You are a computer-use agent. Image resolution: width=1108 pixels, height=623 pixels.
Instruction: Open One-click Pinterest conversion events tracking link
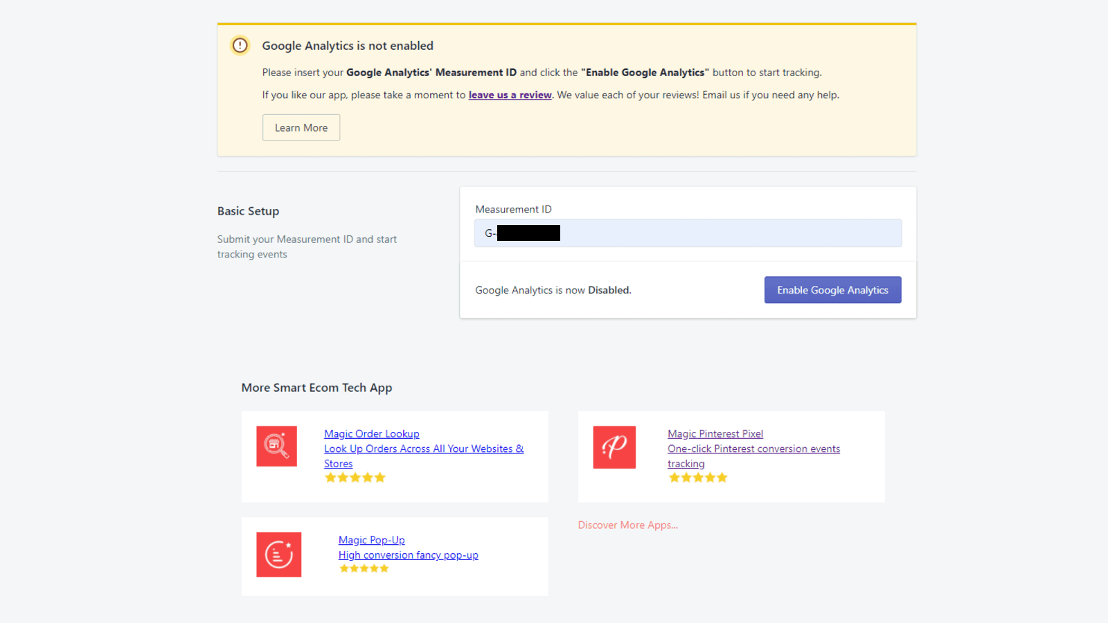[753, 449]
